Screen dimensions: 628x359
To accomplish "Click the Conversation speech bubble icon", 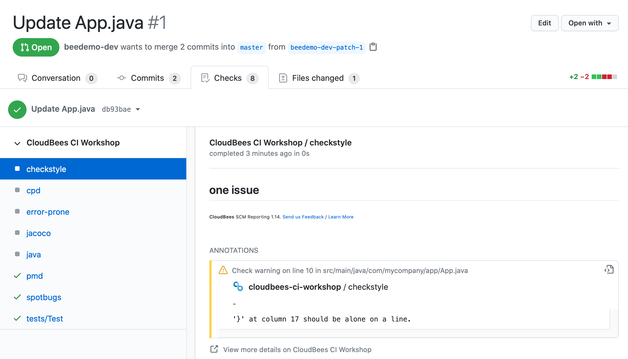I will (22, 78).
